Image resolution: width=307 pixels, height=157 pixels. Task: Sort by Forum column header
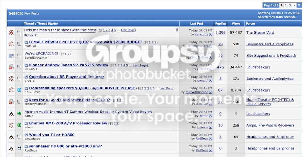point(251,23)
